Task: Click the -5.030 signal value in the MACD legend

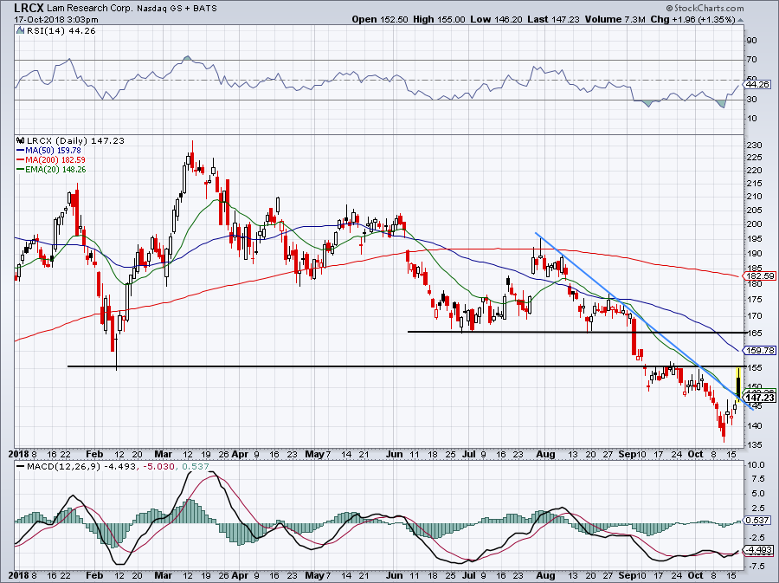Action: (159, 467)
